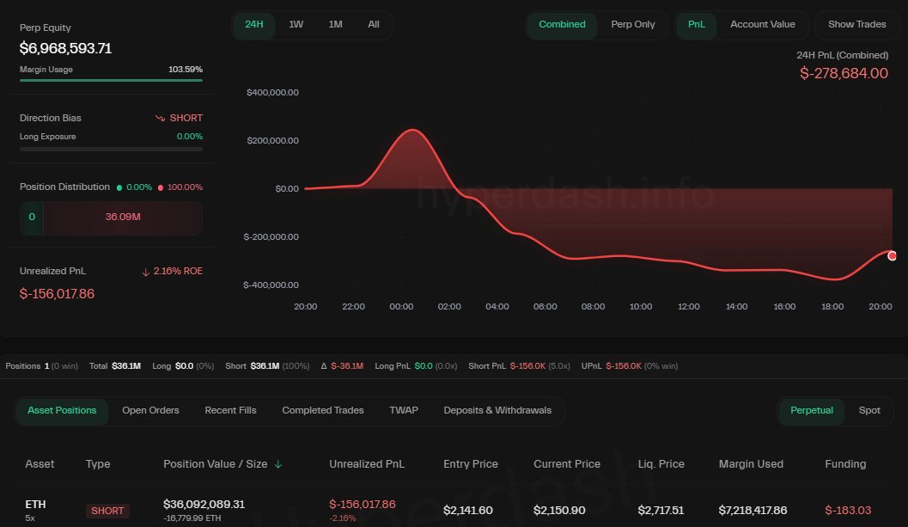Screen dimensions: 908x527
Task: Switch to Spot positions
Action: coord(869,410)
